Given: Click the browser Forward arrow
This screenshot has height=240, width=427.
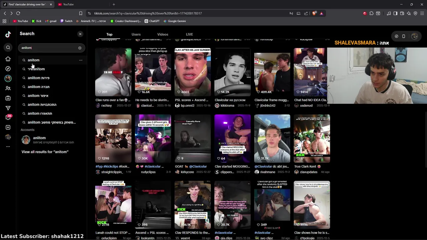Looking at the screenshot, I should click(x=11, y=13).
